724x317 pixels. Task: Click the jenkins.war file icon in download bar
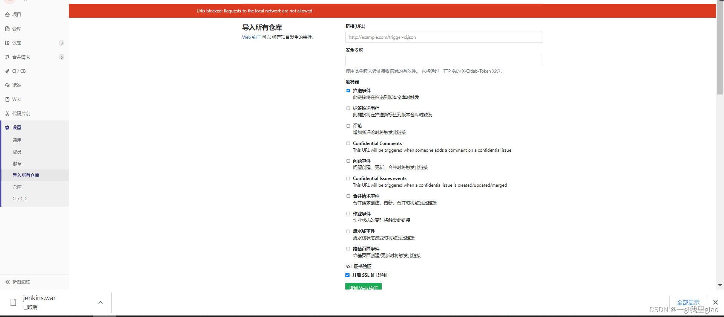point(13,302)
